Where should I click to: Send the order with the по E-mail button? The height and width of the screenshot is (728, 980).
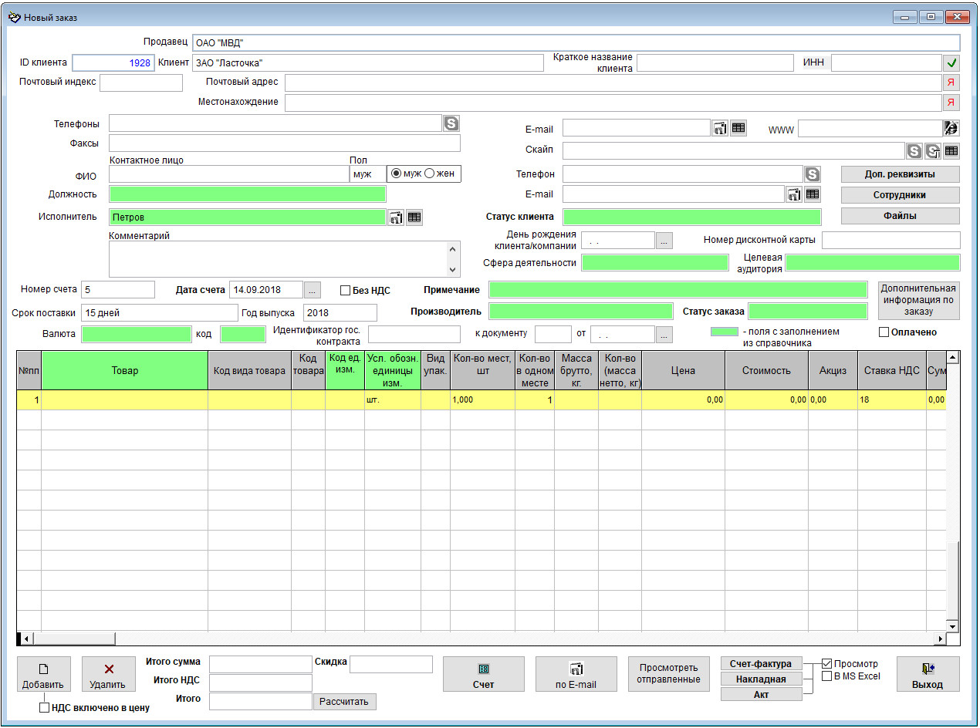576,675
